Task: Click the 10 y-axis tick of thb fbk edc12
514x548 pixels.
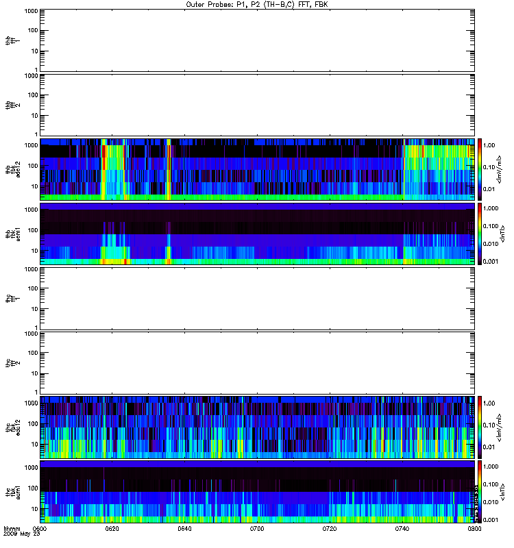Action: (35, 186)
